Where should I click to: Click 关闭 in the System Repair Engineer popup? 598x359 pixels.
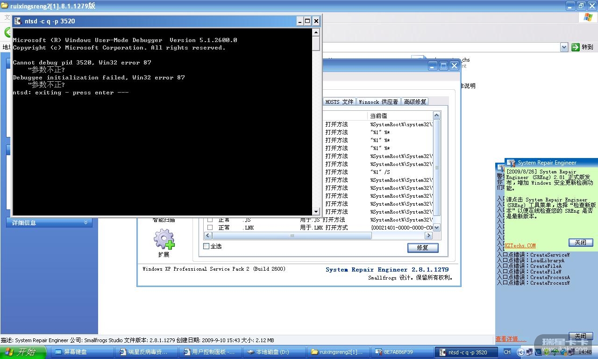click(x=581, y=243)
